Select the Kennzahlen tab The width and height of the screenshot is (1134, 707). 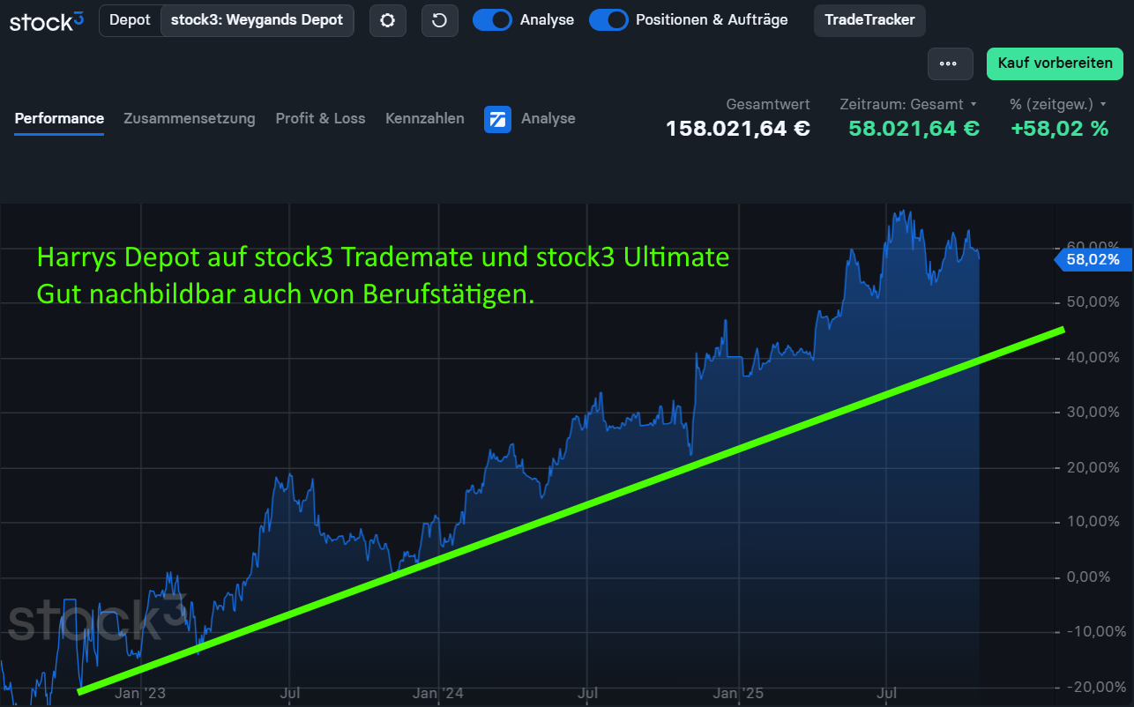pos(424,118)
